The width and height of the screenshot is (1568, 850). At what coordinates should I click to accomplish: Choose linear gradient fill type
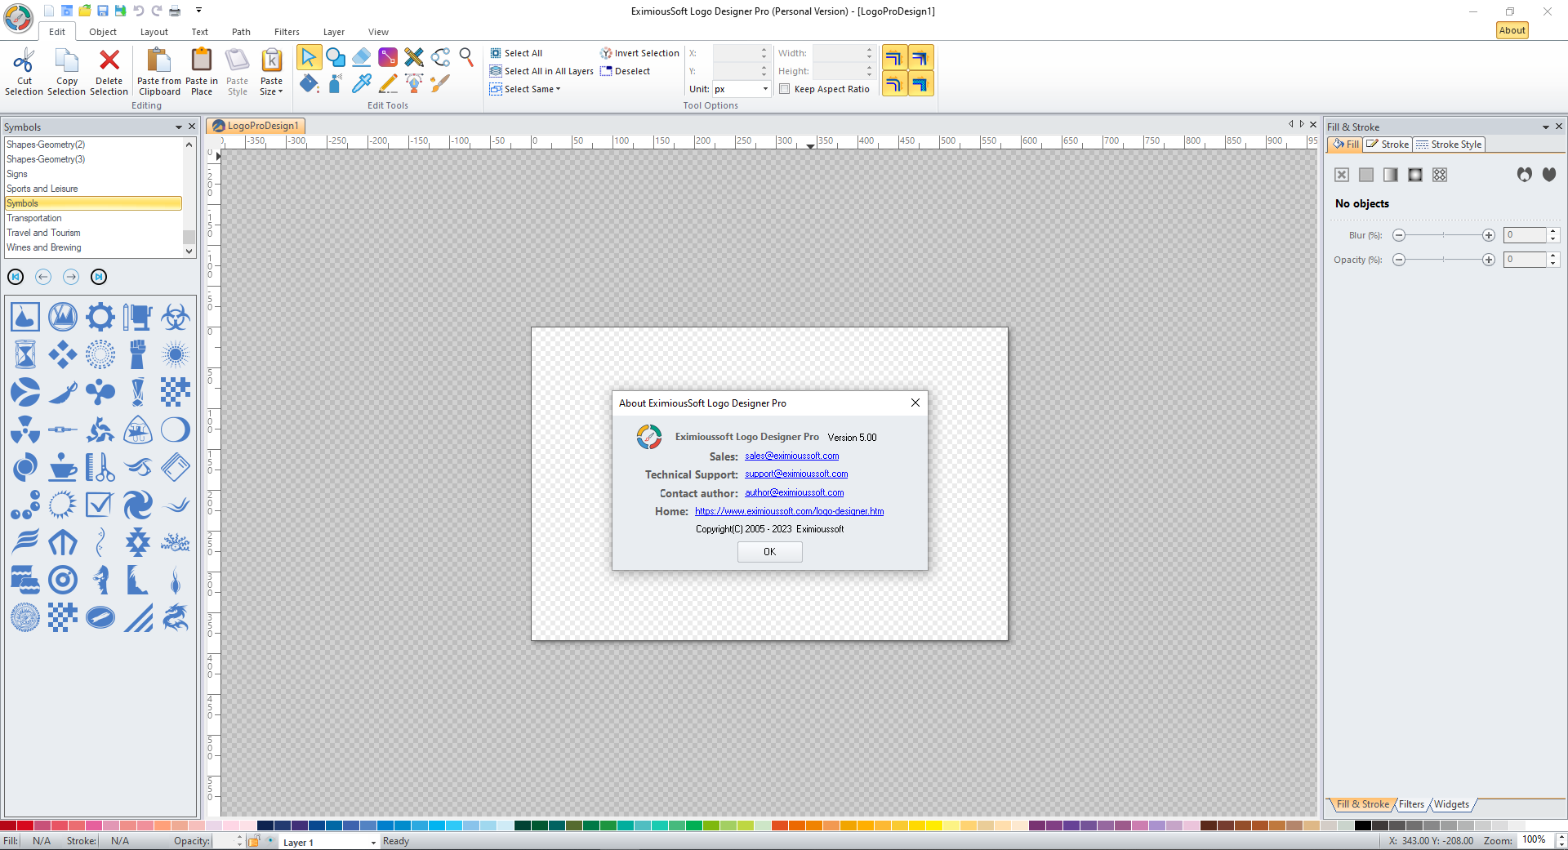1391,175
